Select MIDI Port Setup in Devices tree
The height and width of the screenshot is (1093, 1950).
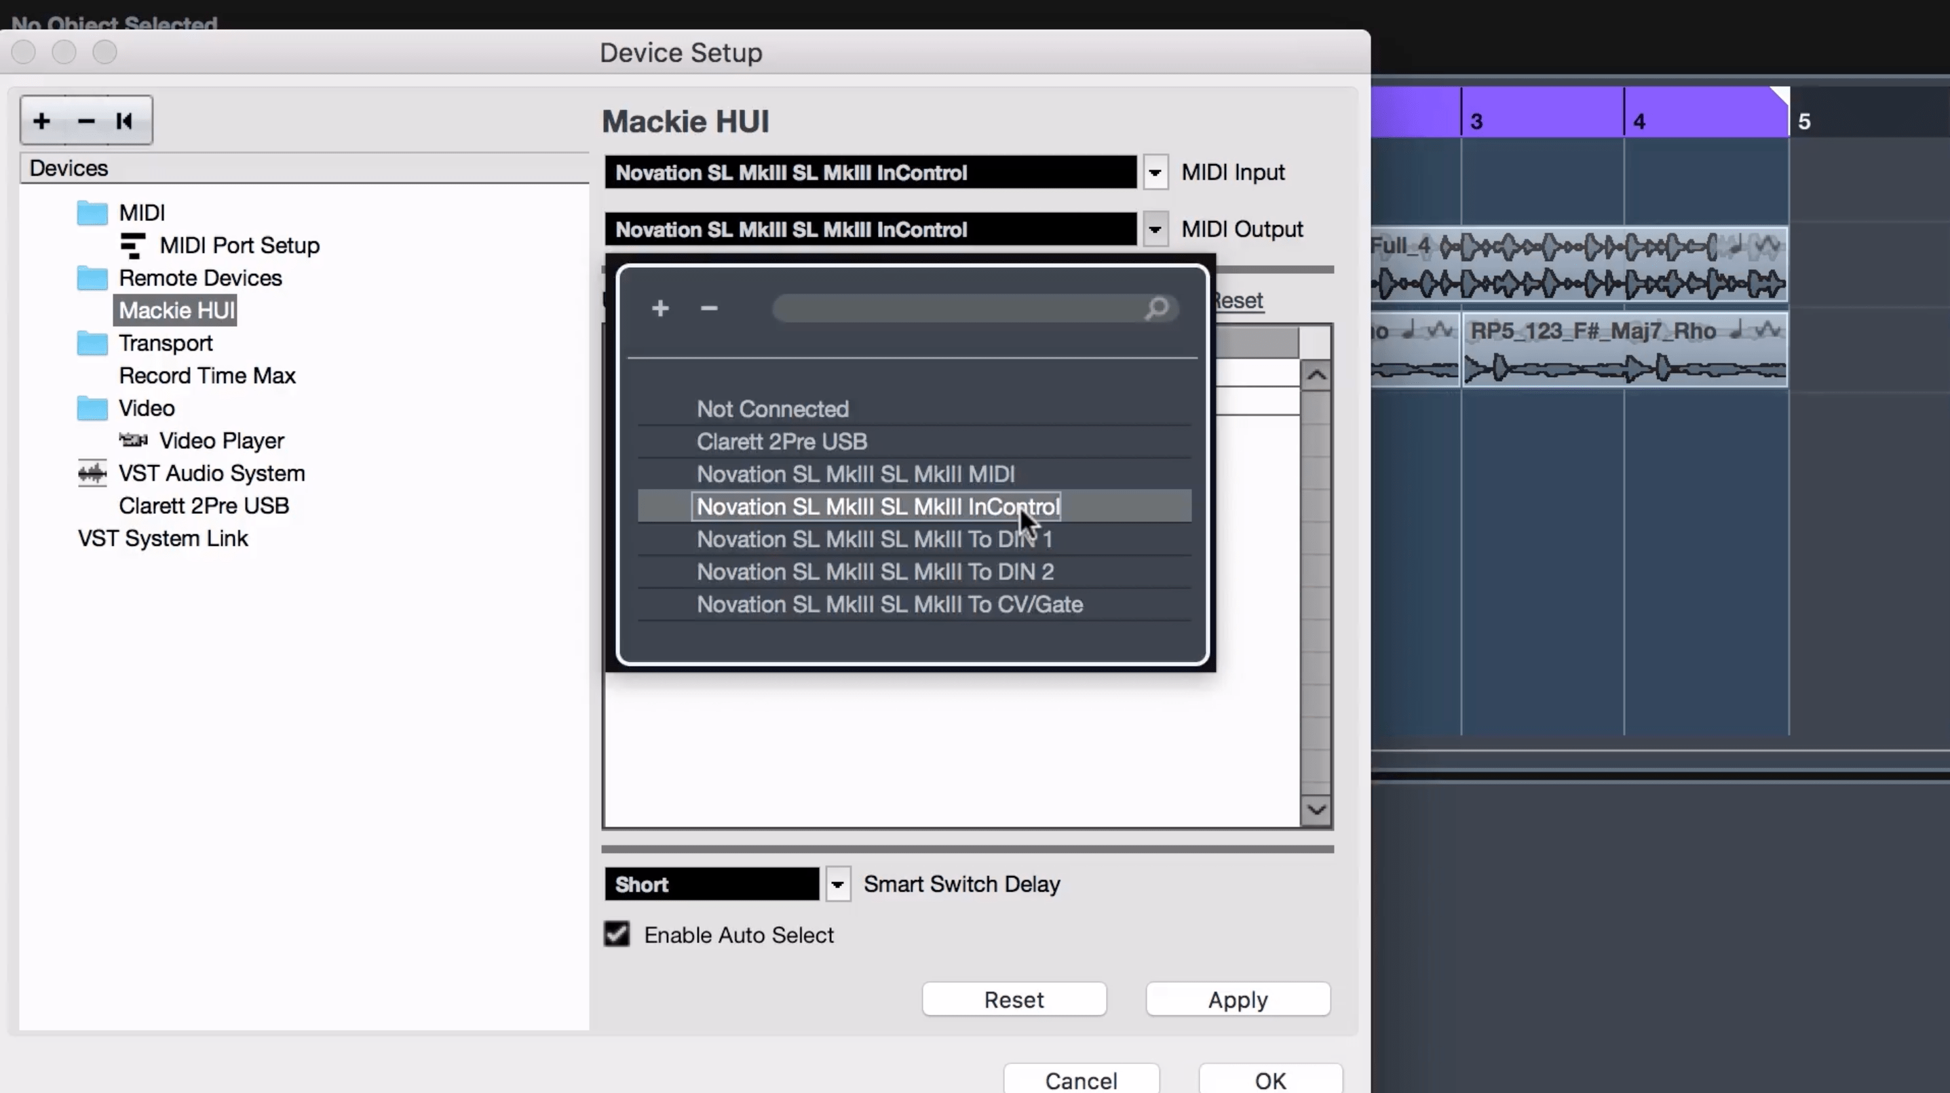pyautogui.click(x=240, y=246)
